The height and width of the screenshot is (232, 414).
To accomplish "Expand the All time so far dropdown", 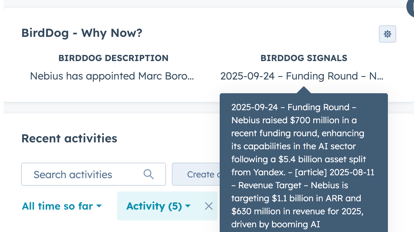I will [62, 206].
